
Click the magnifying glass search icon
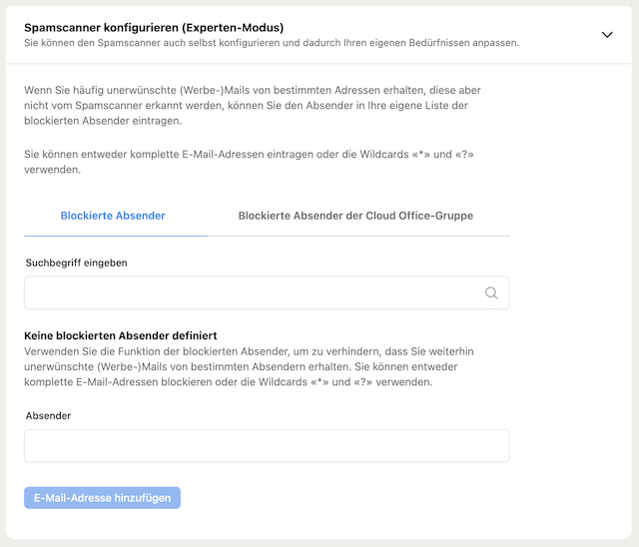click(491, 292)
